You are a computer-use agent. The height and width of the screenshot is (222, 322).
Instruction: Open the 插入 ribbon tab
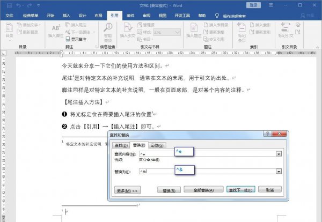[65, 16]
